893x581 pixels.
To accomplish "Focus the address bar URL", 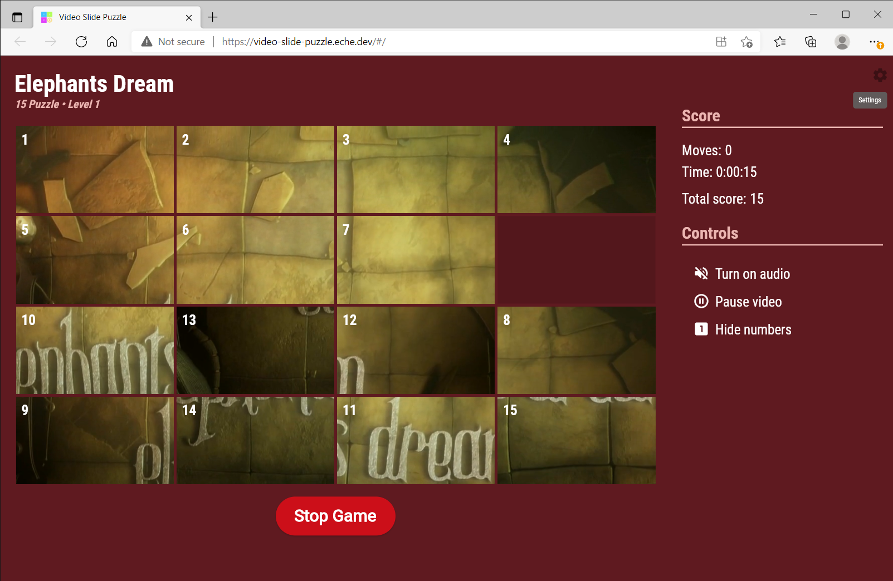I will coord(304,42).
